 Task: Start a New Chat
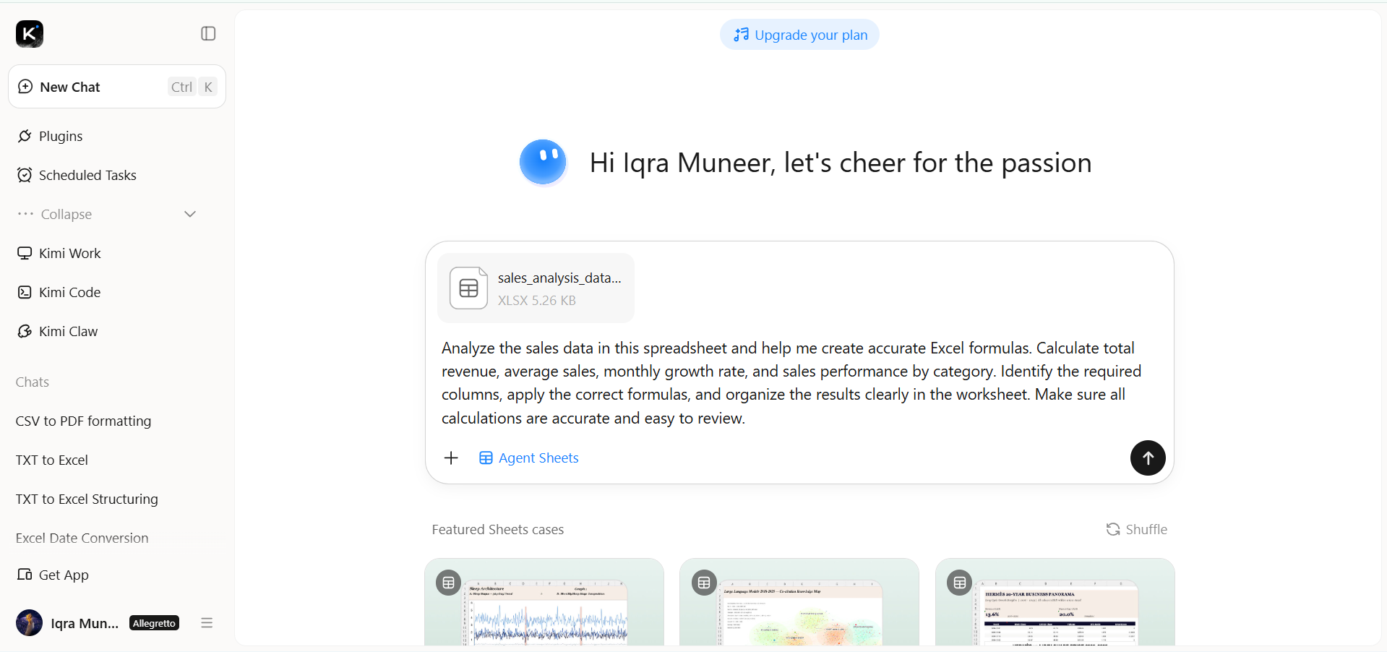pyautogui.click(x=117, y=87)
